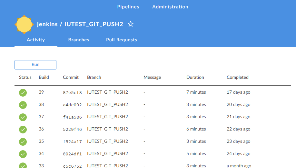Click commit hash 5229f46
Image resolution: width=296 pixels, height=168 pixels.
72,130
